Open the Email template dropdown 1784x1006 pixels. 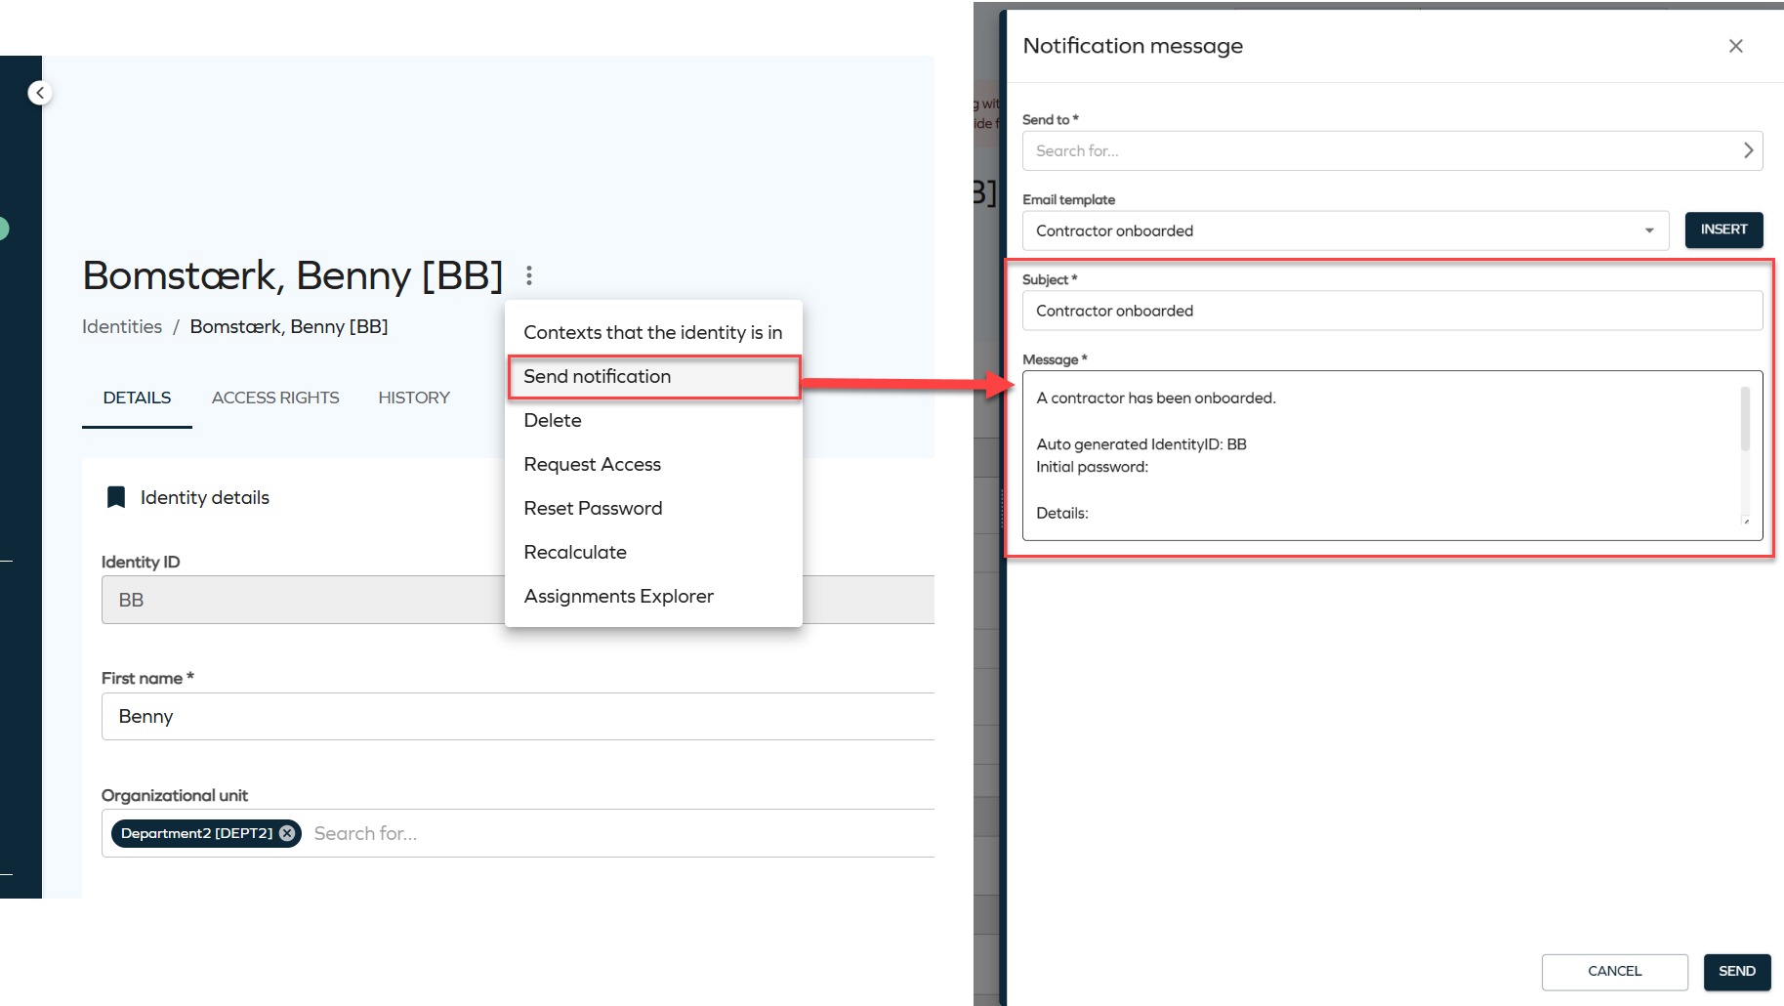[1648, 231]
